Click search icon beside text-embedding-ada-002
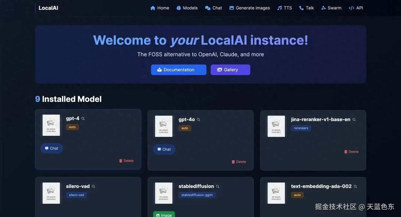Viewport: 401px width, 217px height. click(x=355, y=186)
